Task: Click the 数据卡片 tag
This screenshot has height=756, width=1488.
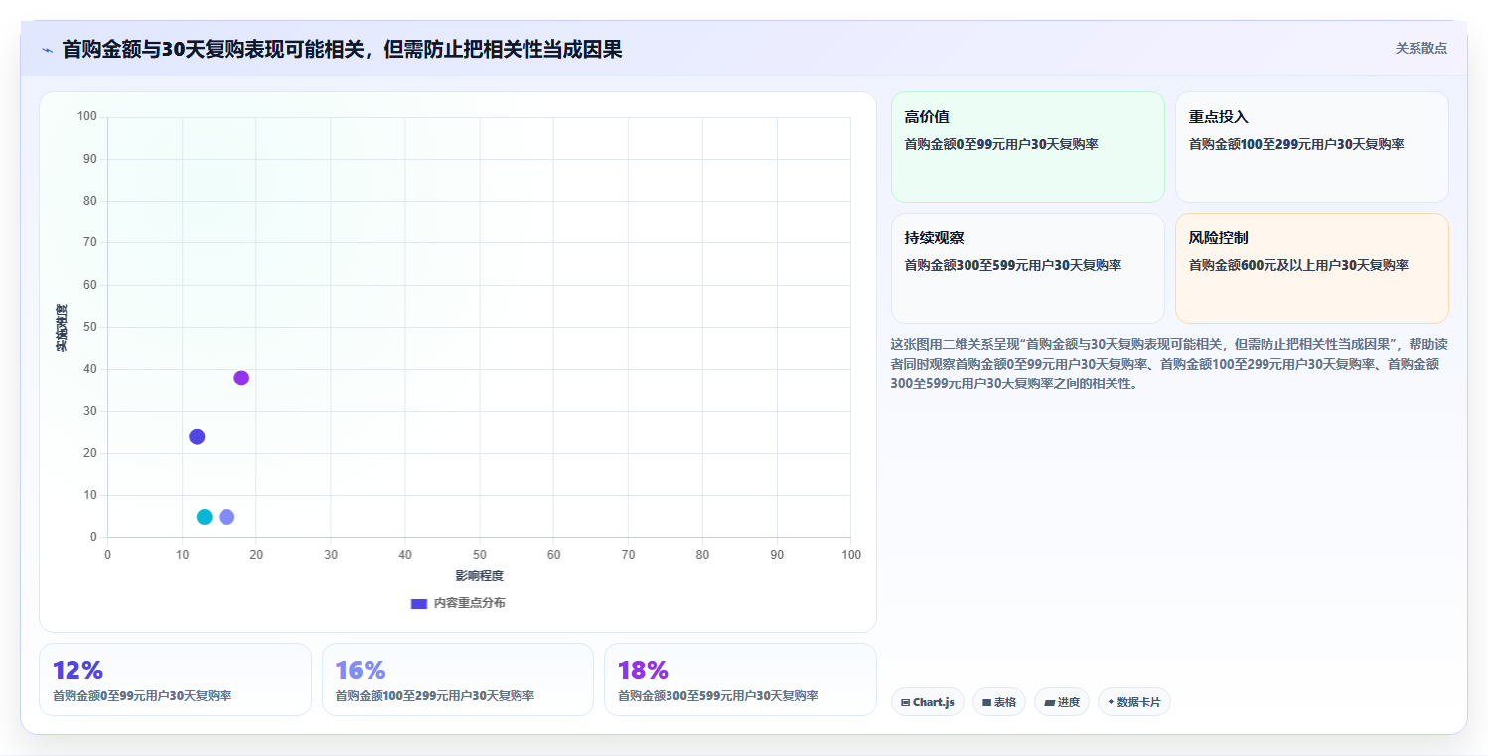Action: click(1133, 702)
